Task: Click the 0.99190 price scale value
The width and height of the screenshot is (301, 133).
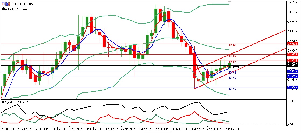Action: (292, 80)
